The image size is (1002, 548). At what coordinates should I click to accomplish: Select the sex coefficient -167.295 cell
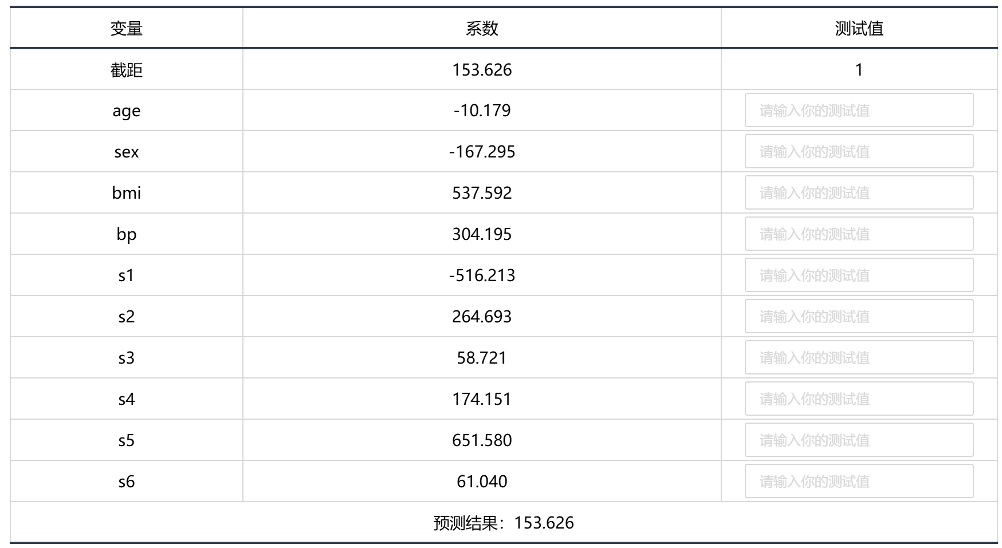pyautogui.click(x=482, y=151)
